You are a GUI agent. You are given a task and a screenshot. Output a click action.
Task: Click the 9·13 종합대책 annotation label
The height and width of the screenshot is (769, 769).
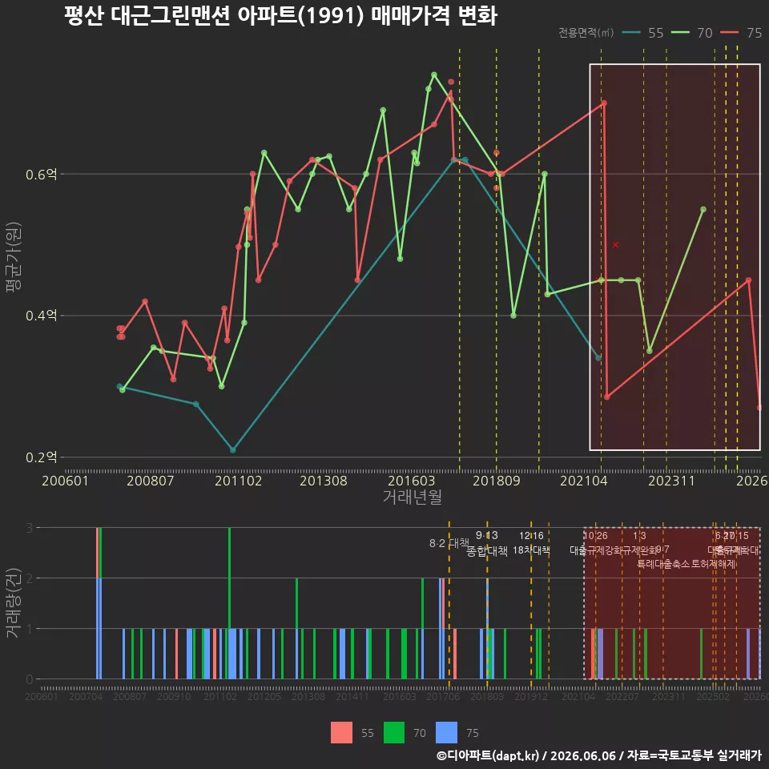tap(486, 543)
